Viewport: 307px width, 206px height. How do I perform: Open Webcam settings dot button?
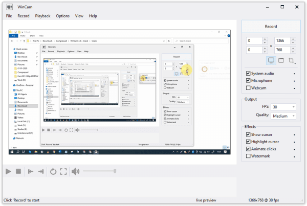(x=294, y=88)
